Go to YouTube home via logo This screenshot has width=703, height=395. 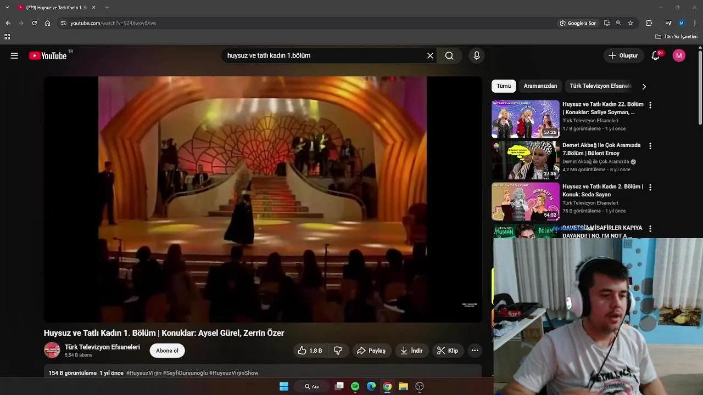pos(48,55)
